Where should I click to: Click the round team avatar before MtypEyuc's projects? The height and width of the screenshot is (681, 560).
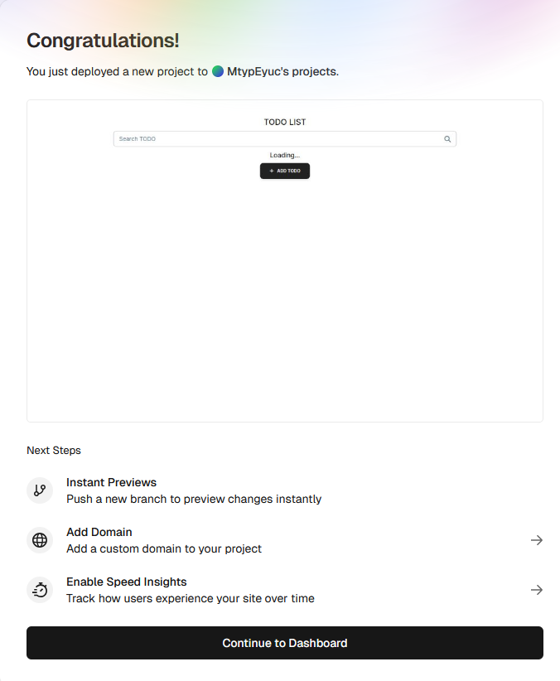tap(218, 71)
